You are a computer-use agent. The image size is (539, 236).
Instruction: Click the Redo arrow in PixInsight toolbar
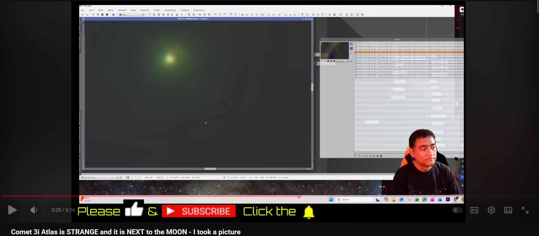tap(87, 15)
